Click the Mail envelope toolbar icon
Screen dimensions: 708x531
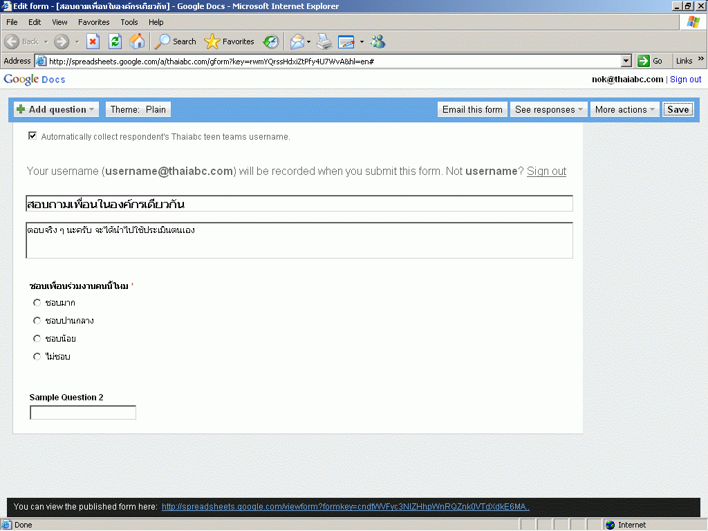coord(297,41)
